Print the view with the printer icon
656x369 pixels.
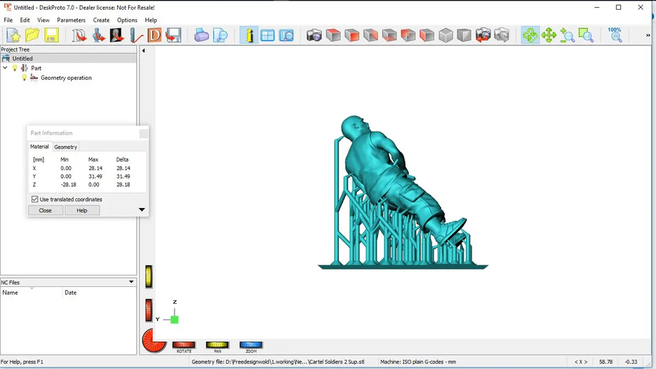201,36
